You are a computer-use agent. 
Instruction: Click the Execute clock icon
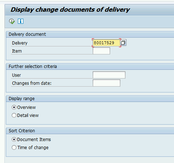click(x=12, y=21)
